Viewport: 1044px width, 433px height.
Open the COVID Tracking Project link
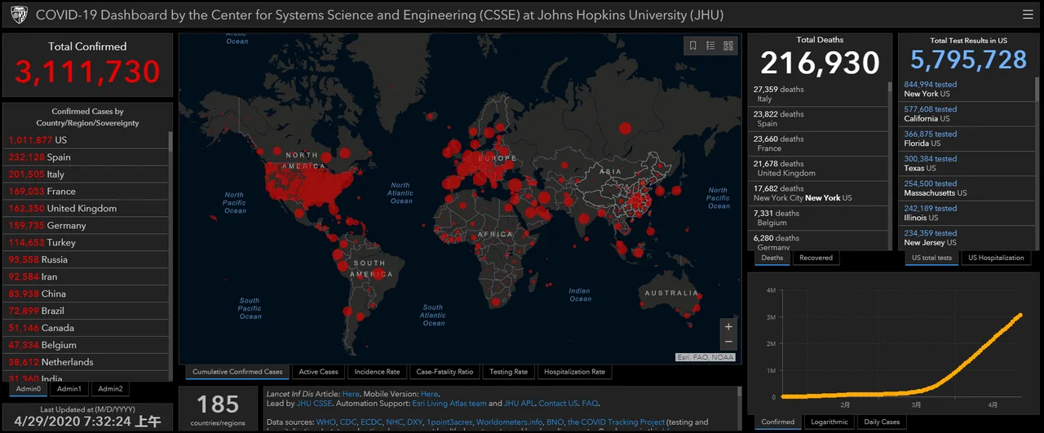pyautogui.click(x=616, y=422)
